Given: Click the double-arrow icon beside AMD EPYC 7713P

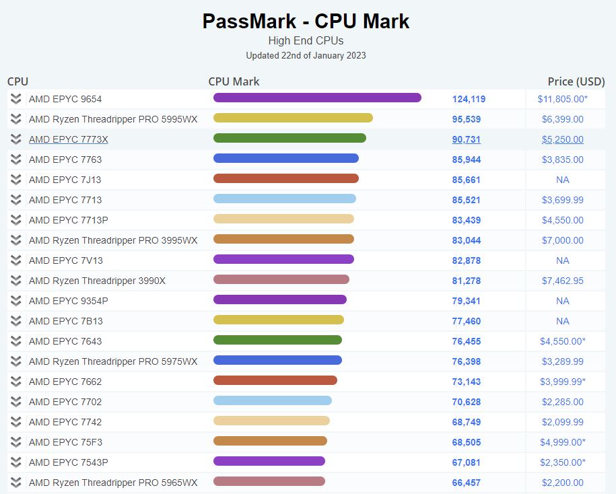Looking at the screenshot, I should click(15, 220).
